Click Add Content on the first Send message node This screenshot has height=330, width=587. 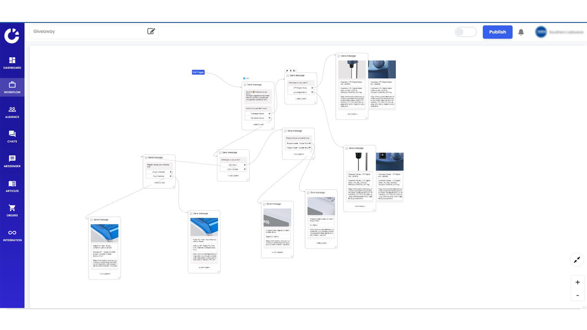pyautogui.click(x=258, y=124)
